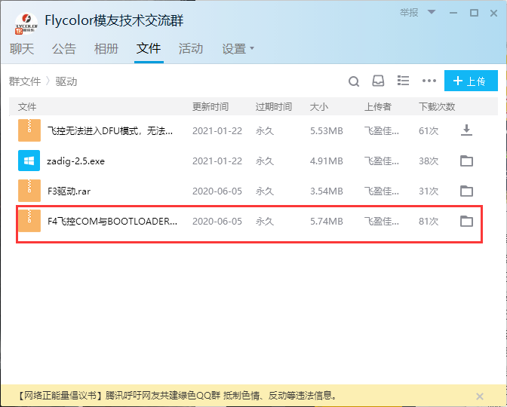The height and width of the screenshot is (407, 507).
Task: Open folder location for zadig-2.5.exe
Action: pyautogui.click(x=466, y=161)
